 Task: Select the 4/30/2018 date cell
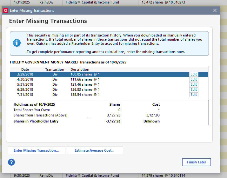tap(25, 79)
